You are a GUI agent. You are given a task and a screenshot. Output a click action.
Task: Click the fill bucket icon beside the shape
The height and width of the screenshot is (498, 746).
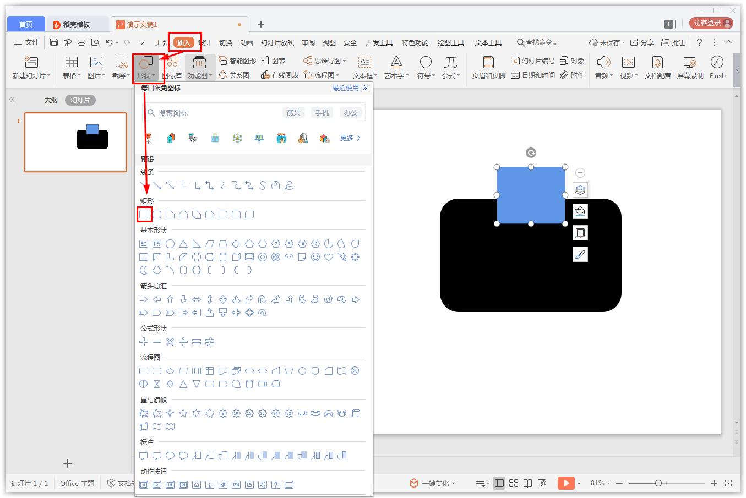pyautogui.click(x=580, y=211)
